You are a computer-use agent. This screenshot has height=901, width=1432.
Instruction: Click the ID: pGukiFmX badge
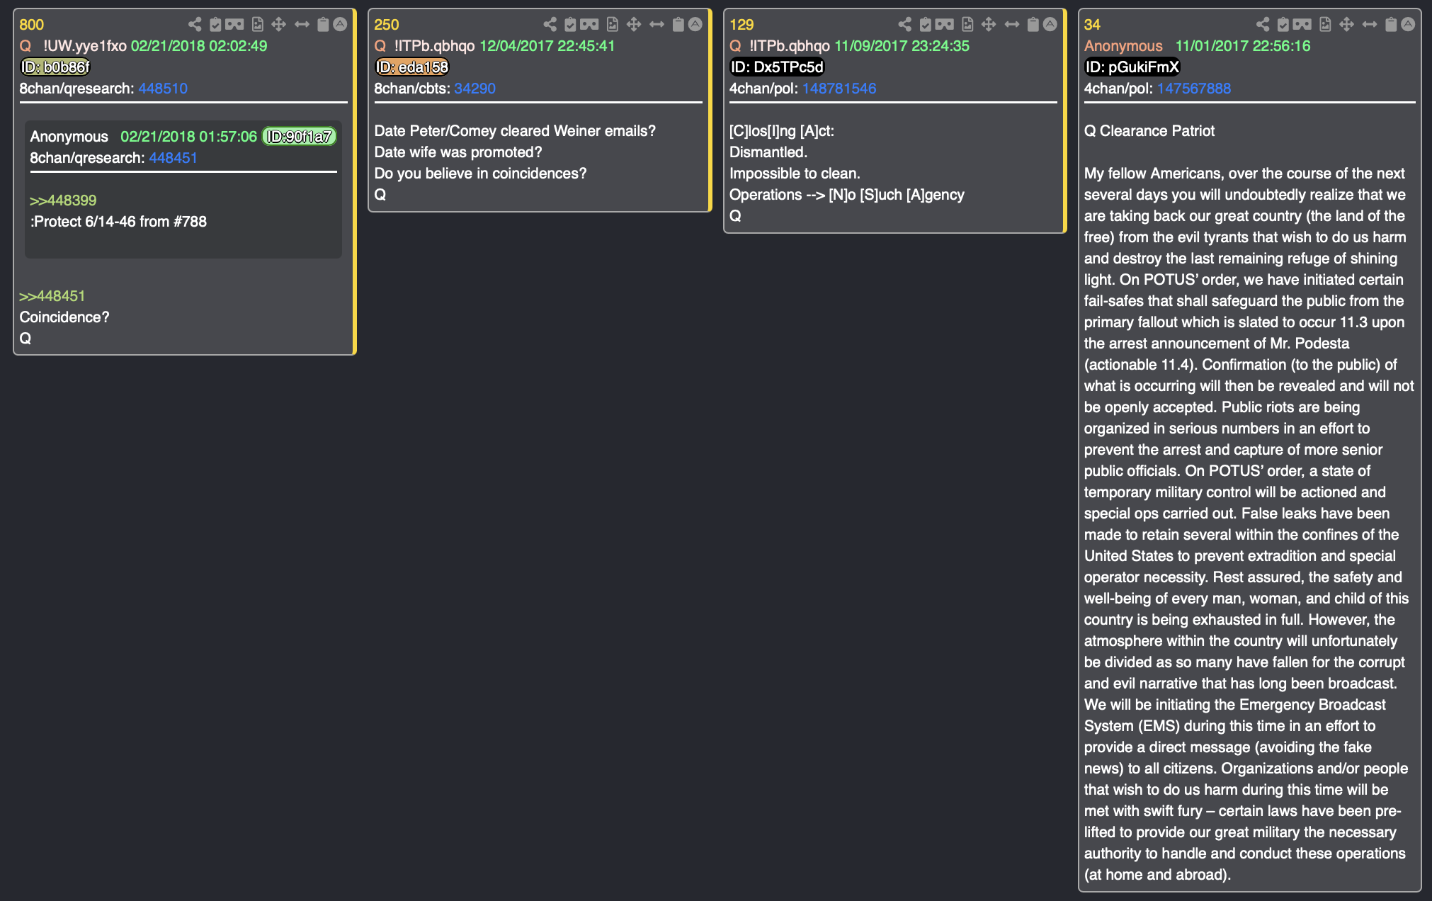(1132, 67)
